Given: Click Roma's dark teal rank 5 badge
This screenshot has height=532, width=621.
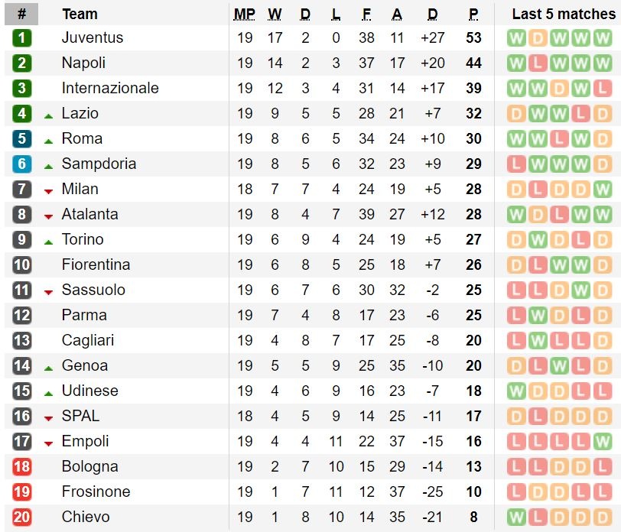Looking at the screenshot, I should (x=21, y=138).
